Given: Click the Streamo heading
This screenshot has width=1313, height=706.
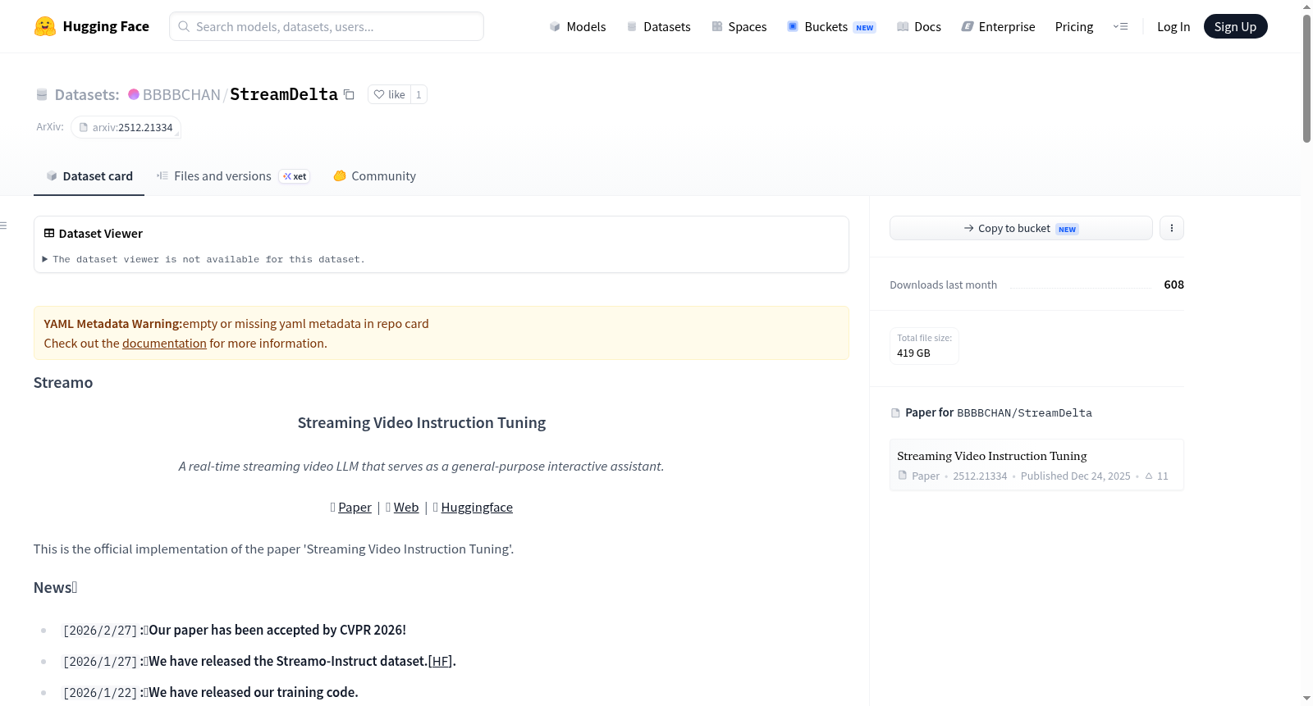Looking at the screenshot, I should (63, 383).
